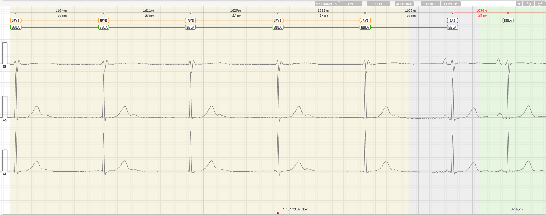546x215 pixels.
Task: Click the redo arrow icon
Action: (540, 4)
